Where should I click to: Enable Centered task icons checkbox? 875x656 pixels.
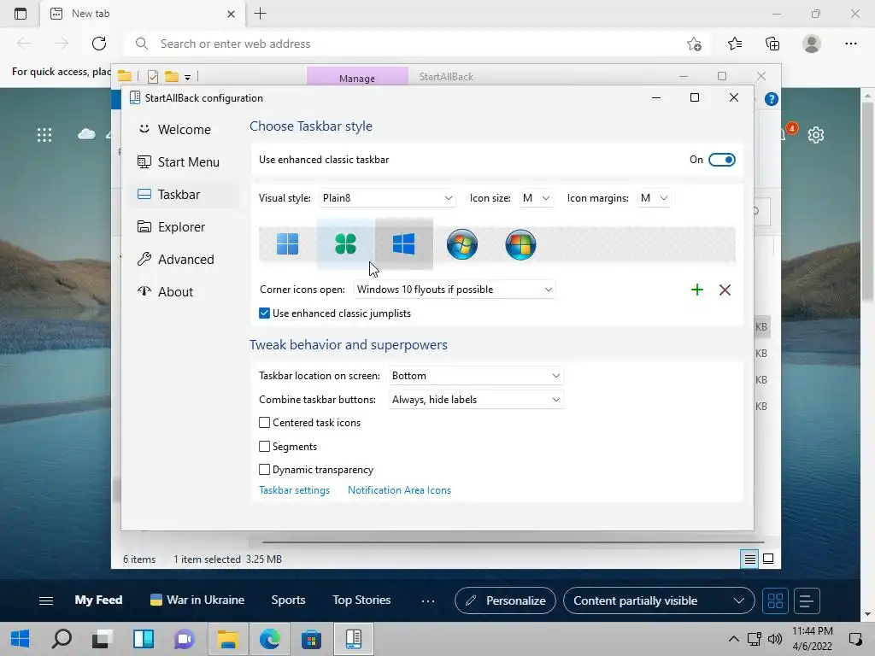coord(265,423)
